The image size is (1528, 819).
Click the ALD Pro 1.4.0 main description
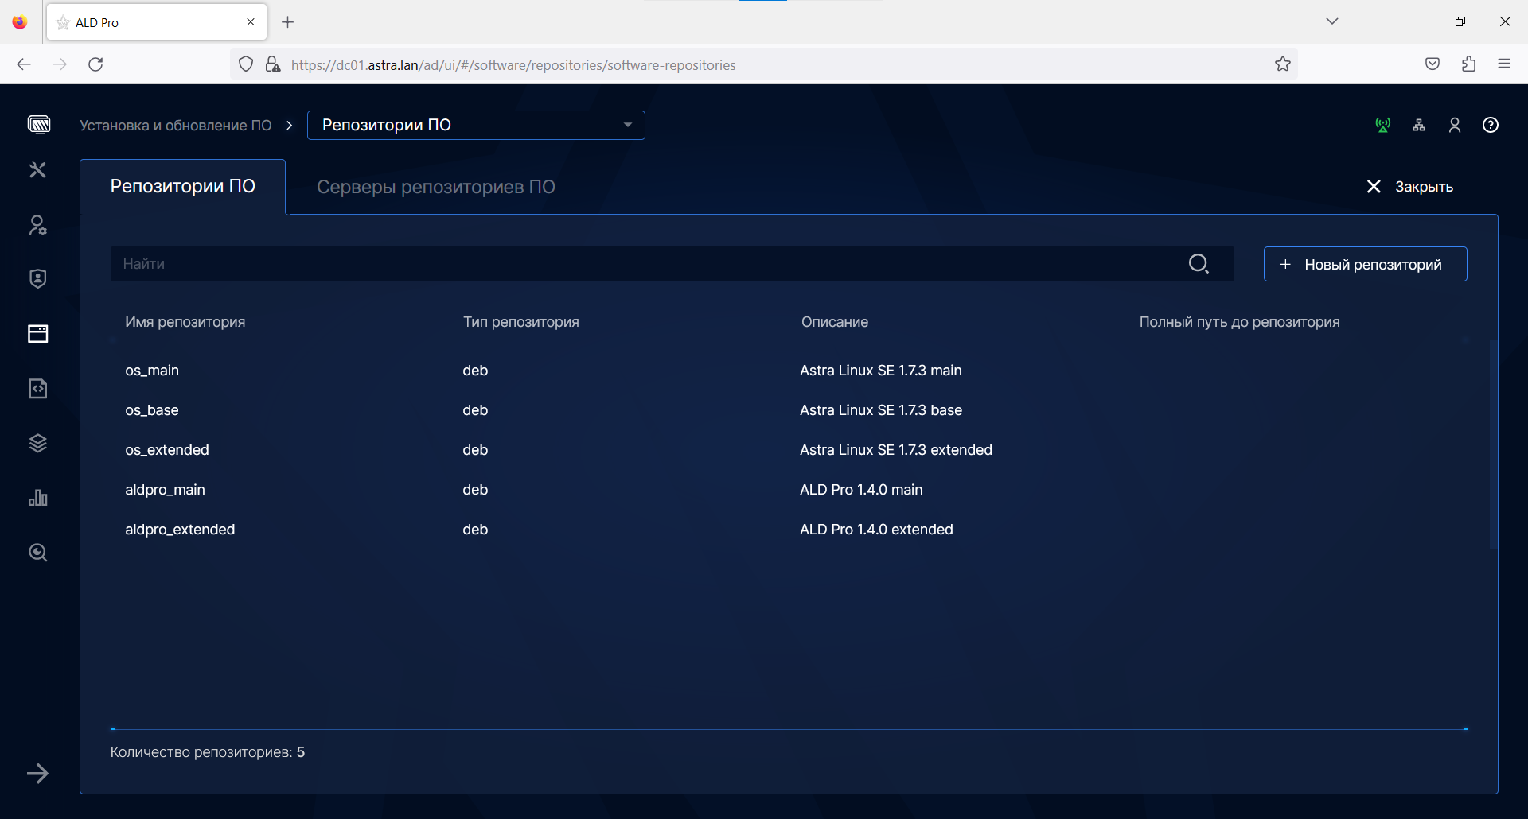861,490
